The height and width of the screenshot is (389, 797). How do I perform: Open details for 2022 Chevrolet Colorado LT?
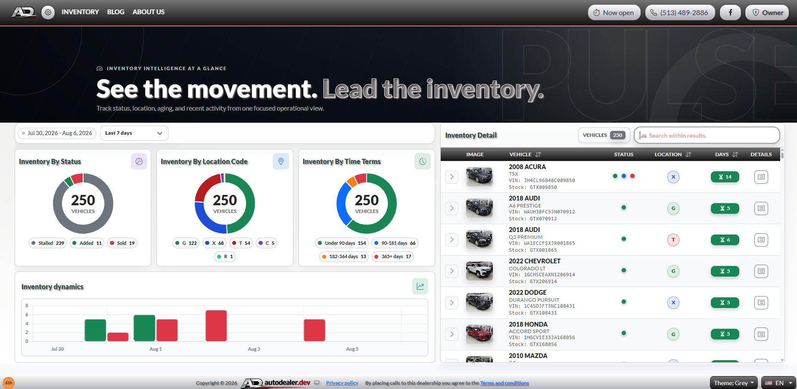pyautogui.click(x=761, y=271)
